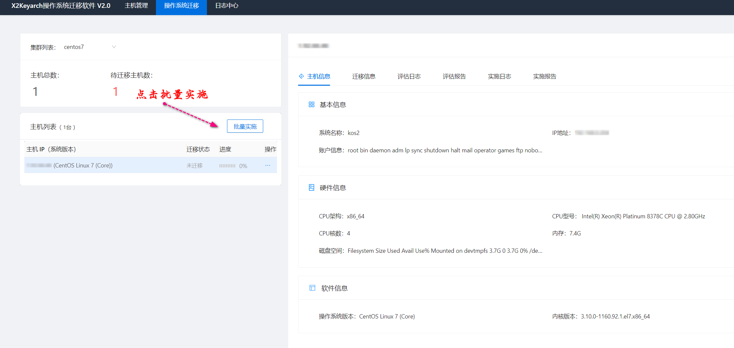Viewport: 734px width, 348px height.
Task: View the 实施报告 tab
Action: coord(544,76)
